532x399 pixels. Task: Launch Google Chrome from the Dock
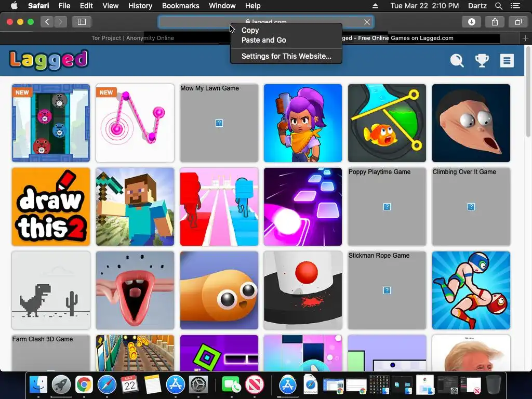point(84,385)
